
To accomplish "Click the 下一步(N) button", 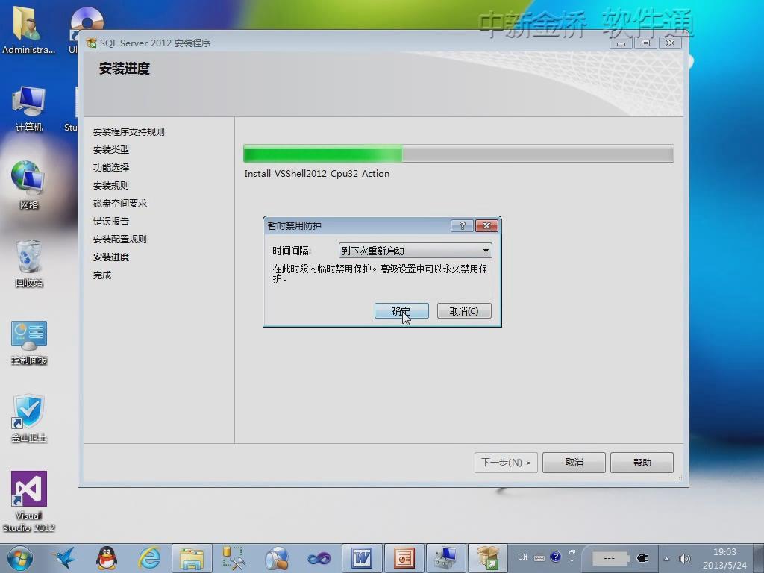I will tap(506, 462).
